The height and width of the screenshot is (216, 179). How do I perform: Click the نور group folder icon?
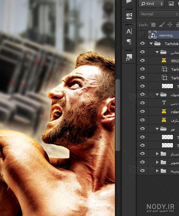pyautogui.click(x=163, y=128)
